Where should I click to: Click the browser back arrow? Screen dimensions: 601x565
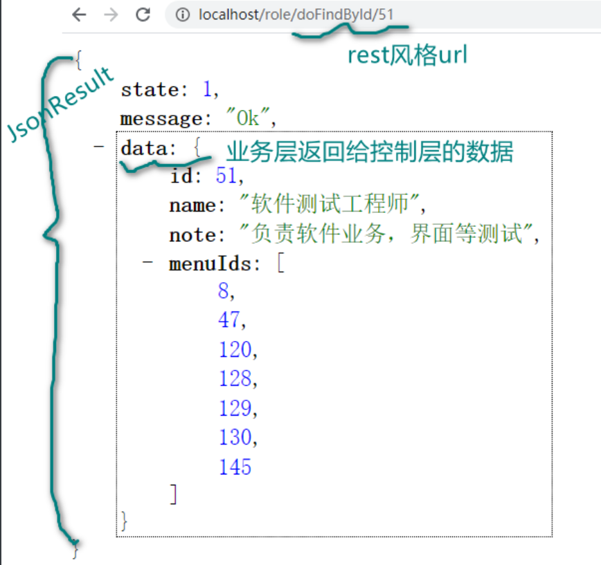click(78, 13)
